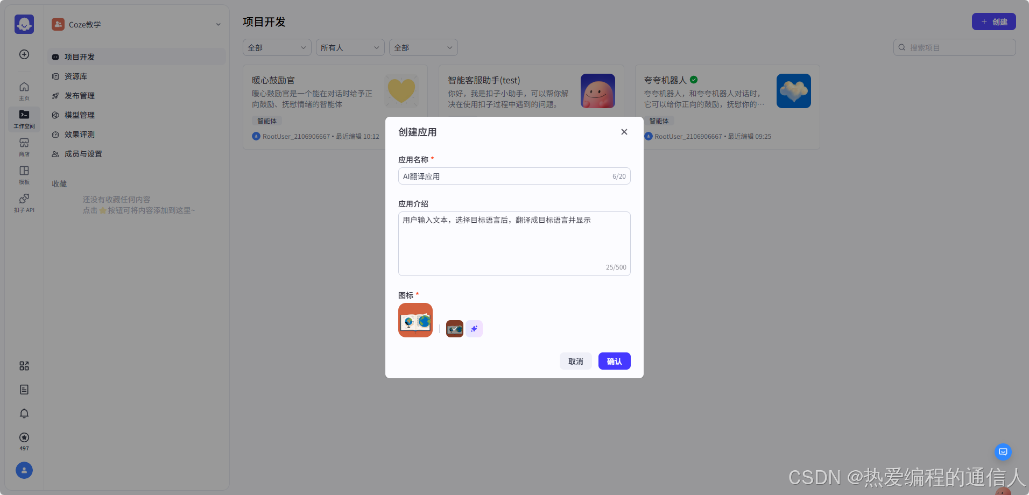Image resolution: width=1029 pixels, height=495 pixels.
Task: Select 模型管理 in the sidebar
Action: pyautogui.click(x=137, y=115)
